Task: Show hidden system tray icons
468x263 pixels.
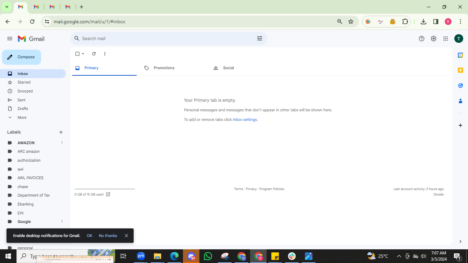Action: click(x=399, y=256)
